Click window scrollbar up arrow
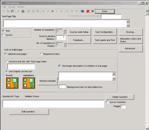Image resolution: width=149 pixels, height=130 pixels. tap(147, 11)
